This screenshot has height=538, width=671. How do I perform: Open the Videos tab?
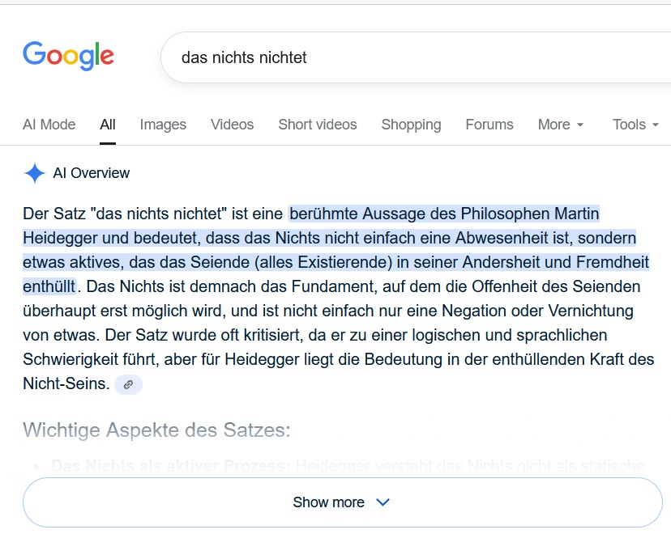tap(232, 125)
